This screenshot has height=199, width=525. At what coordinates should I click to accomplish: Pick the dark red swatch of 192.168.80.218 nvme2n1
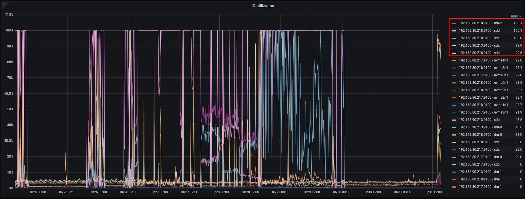click(454, 90)
